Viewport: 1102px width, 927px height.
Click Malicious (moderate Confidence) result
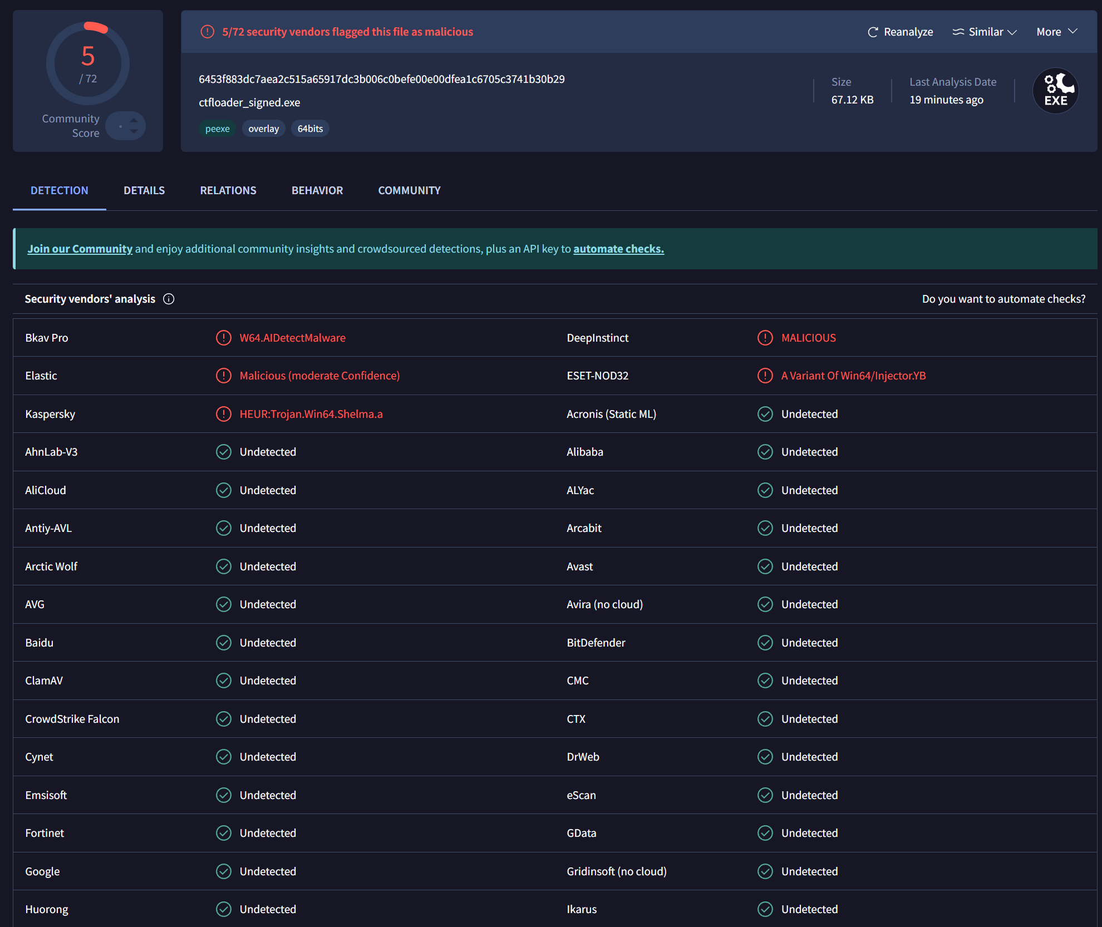pyautogui.click(x=319, y=376)
